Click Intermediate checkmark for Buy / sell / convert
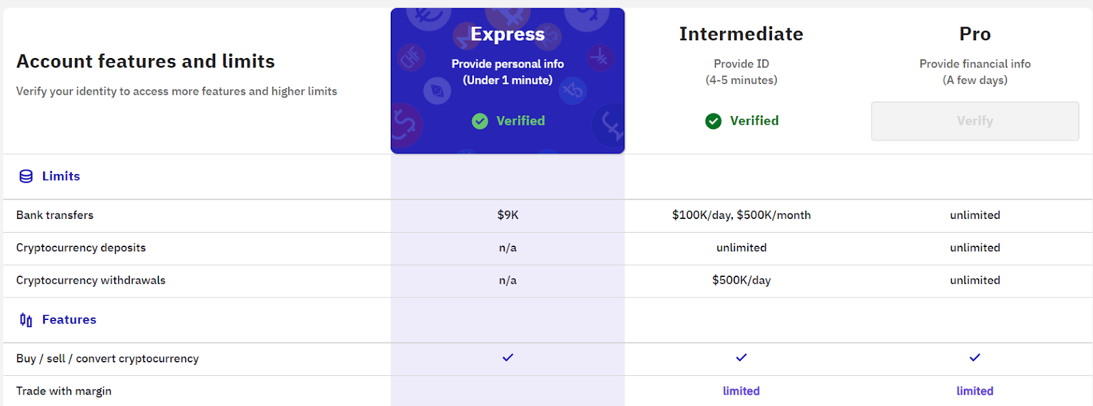Viewport: 1093px width, 406px height. [x=741, y=358]
